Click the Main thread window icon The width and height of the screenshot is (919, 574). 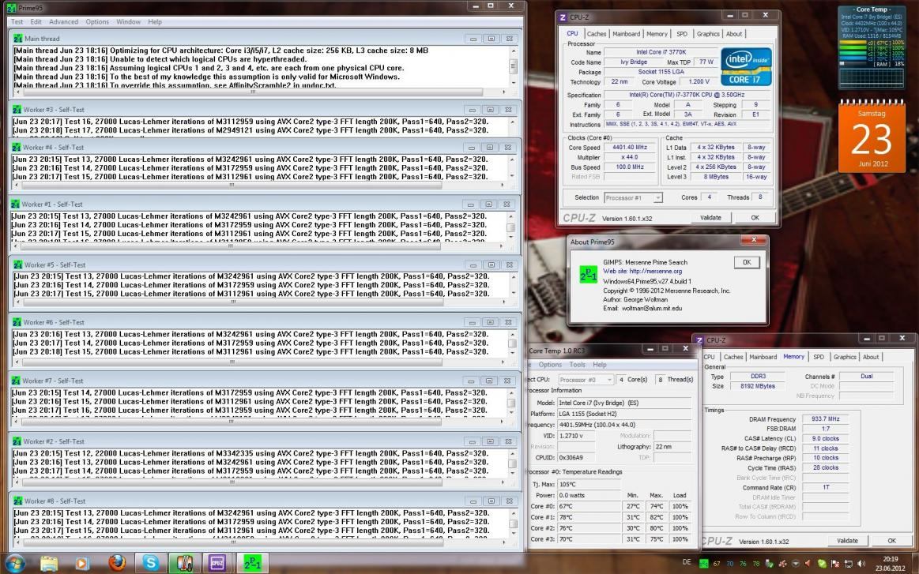point(17,39)
